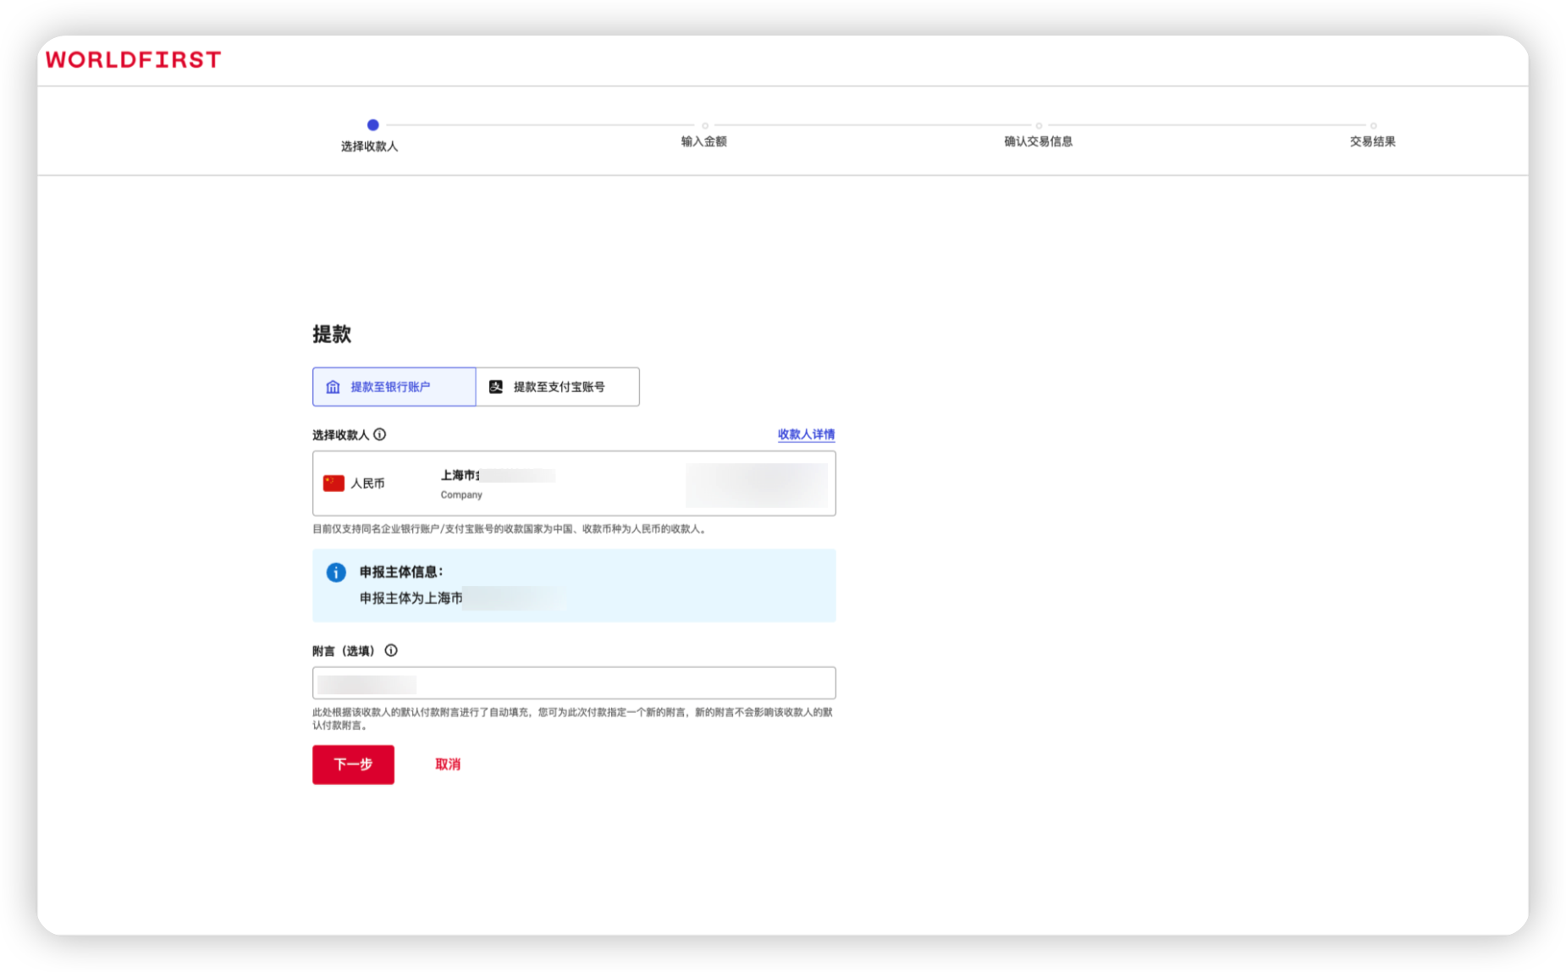This screenshot has height=972, width=1566.
Task: Open 收款人详情 link
Action: point(806,434)
